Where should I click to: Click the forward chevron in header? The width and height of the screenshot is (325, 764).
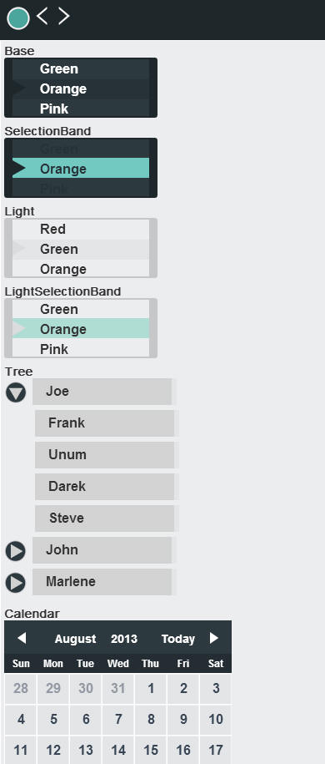point(63,16)
